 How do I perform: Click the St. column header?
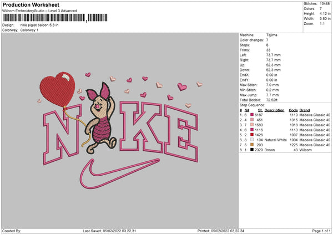coord(260,110)
